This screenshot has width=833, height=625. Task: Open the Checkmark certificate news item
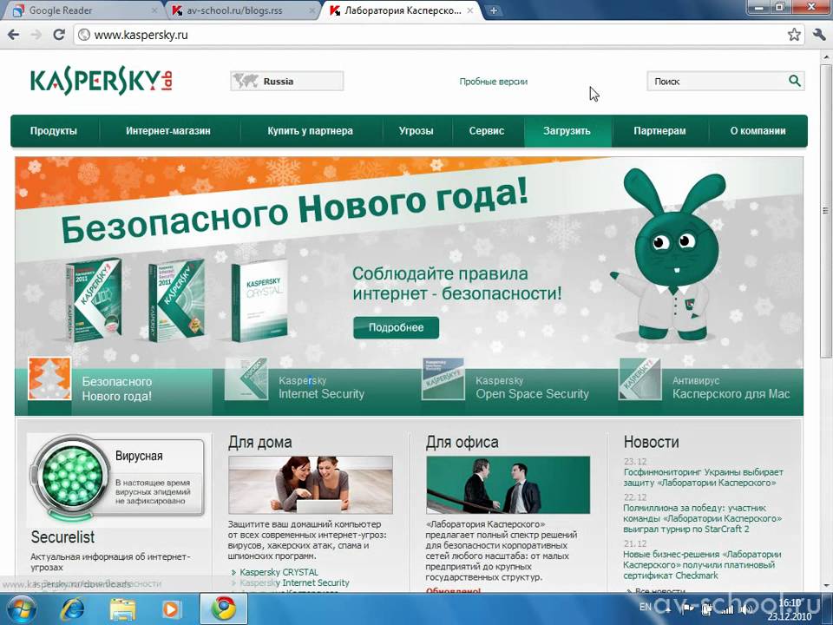702,564
